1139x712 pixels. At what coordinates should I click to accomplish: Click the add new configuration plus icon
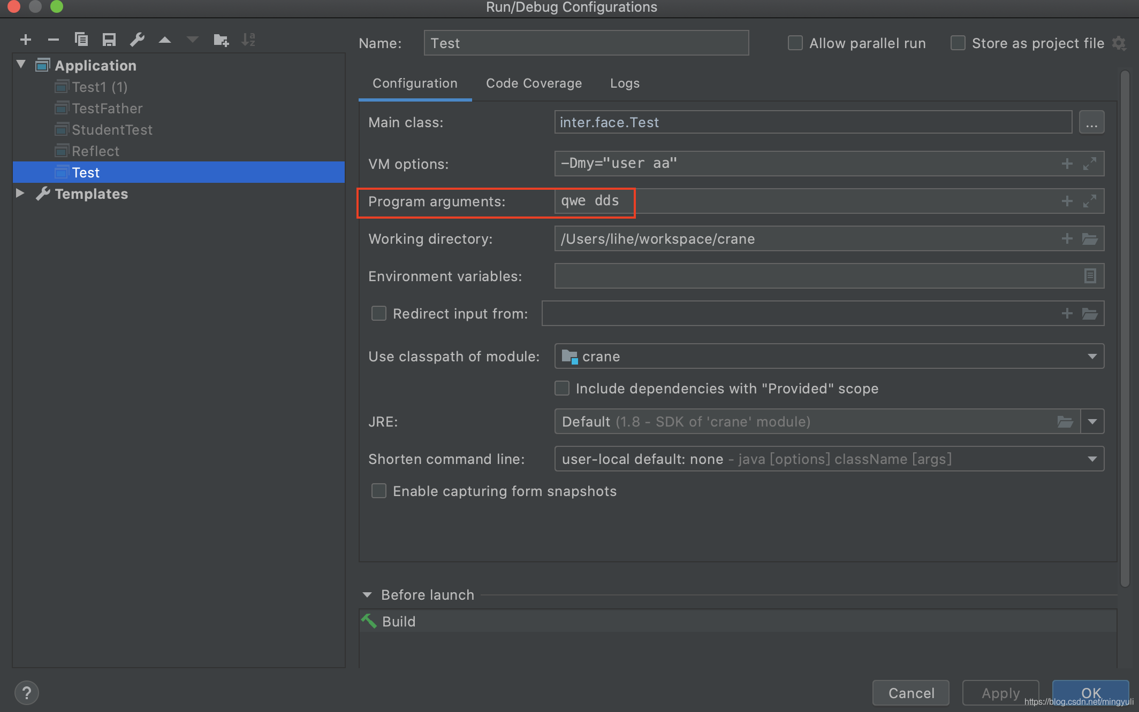pos(25,40)
